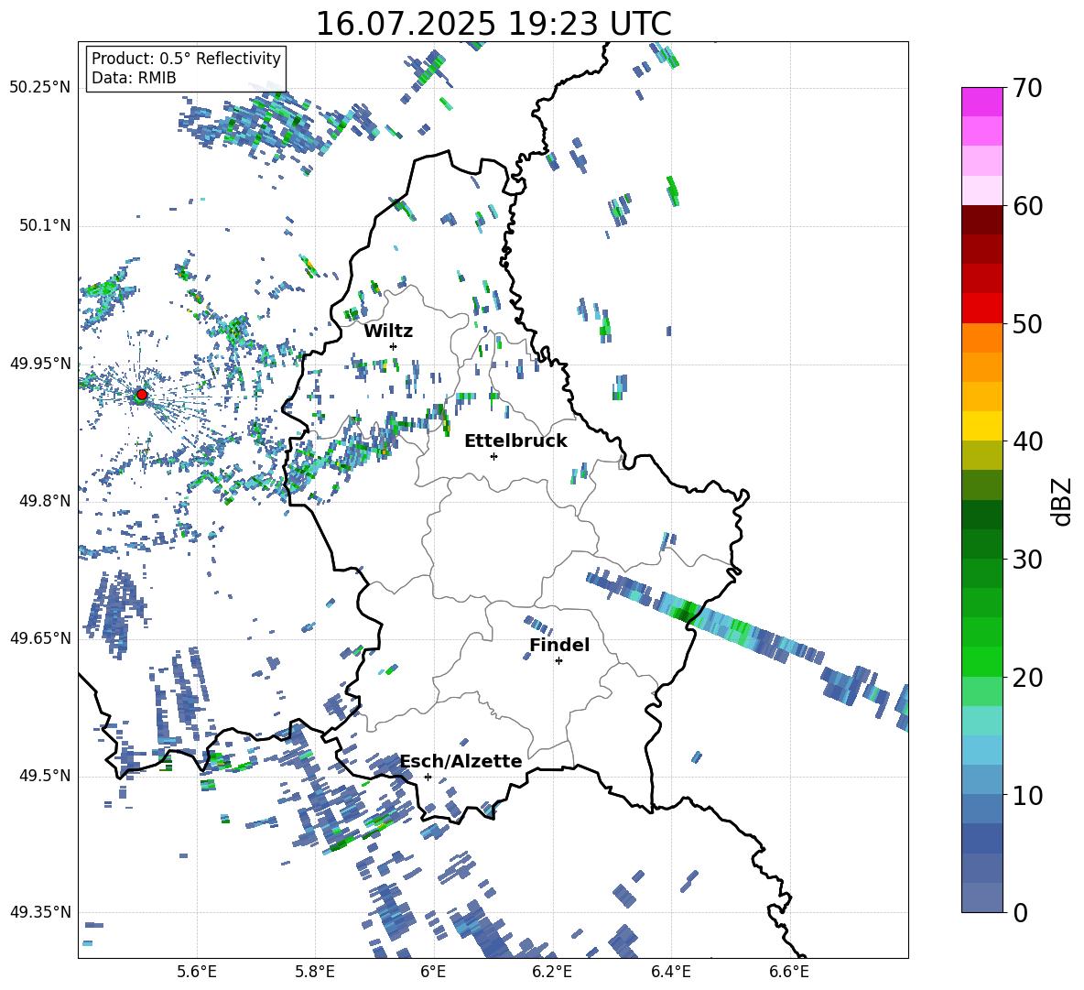Click the 20 value on colorbar

click(1026, 678)
